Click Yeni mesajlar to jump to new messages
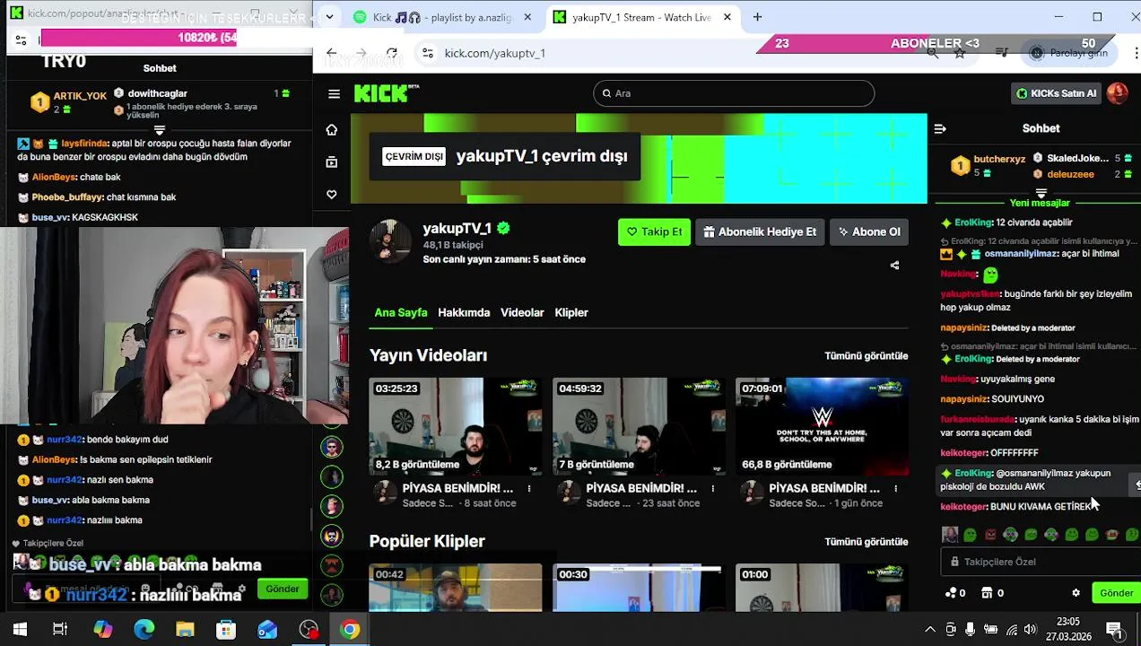The width and height of the screenshot is (1141, 646). click(1040, 204)
